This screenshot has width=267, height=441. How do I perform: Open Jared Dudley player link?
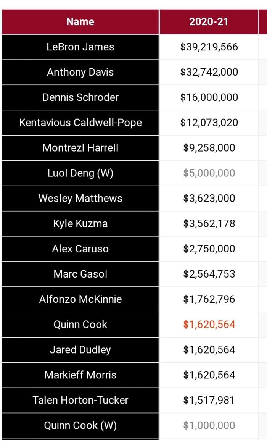pyautogui.click(x=80, y=349)
